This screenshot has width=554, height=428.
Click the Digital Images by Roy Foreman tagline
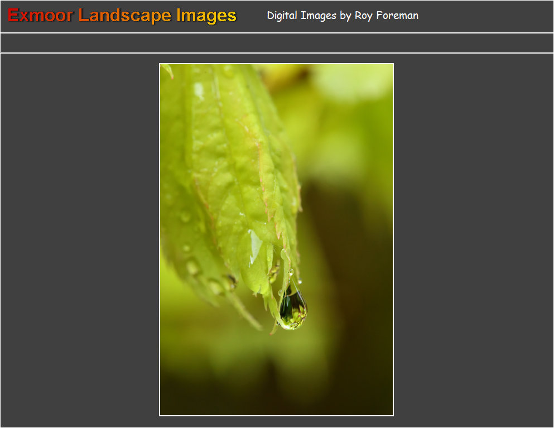342,16
